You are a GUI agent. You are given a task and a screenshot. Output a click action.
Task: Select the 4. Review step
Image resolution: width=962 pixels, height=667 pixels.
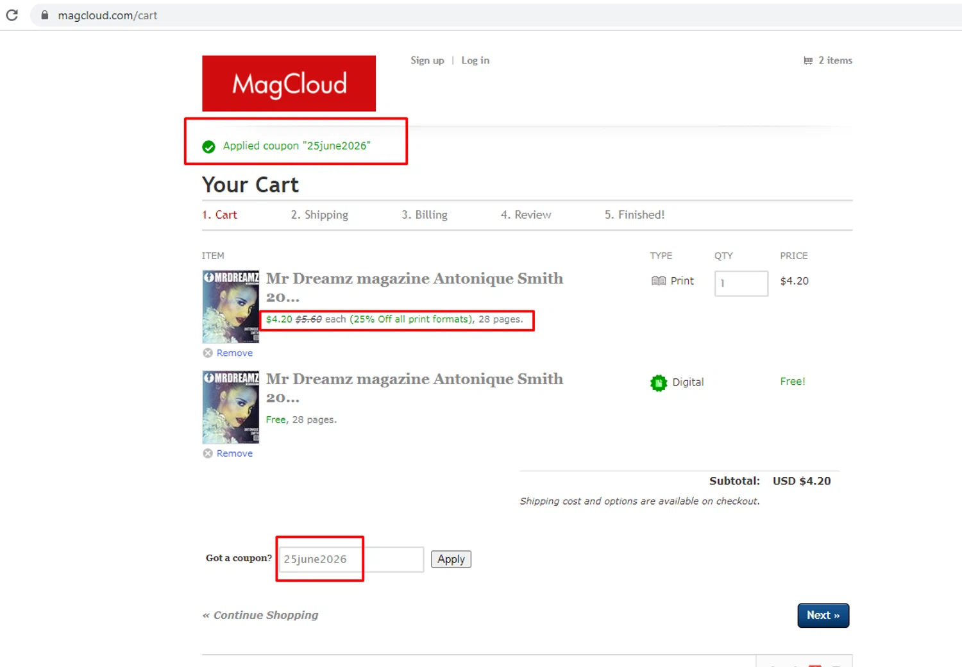click(x=526, y=215)
